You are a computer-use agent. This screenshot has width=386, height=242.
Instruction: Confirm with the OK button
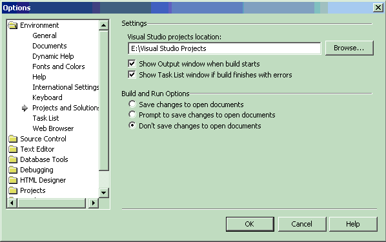coord(250,224)
